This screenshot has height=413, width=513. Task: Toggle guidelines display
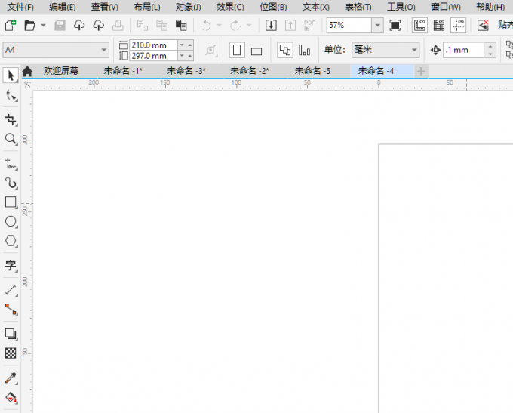458,25
